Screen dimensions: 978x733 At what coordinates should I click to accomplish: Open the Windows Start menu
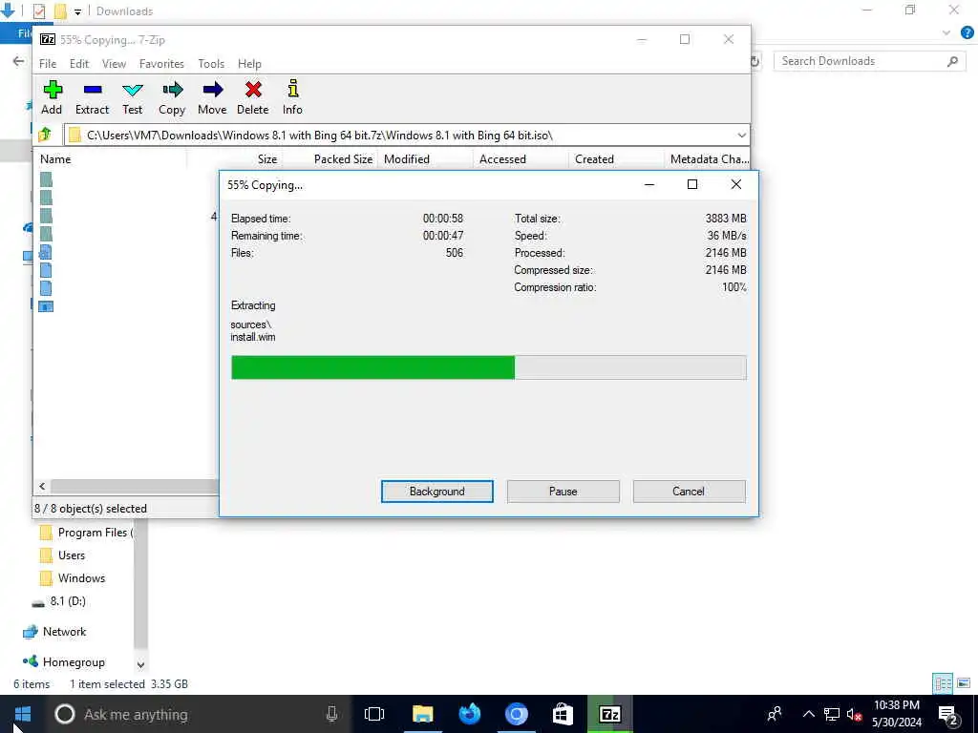[x=23, y=714]
